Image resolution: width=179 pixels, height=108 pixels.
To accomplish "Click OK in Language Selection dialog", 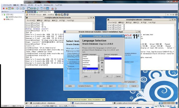I will click(x=107, y=76).
